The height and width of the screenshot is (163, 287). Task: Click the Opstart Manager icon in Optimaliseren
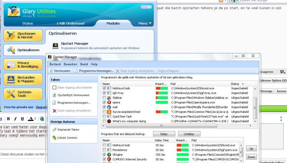pyautogui.click(x=55, y=46)
